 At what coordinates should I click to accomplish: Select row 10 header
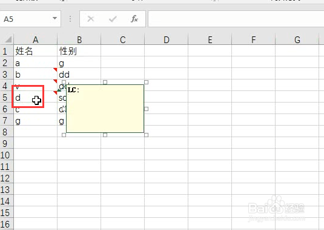(6, 155)
